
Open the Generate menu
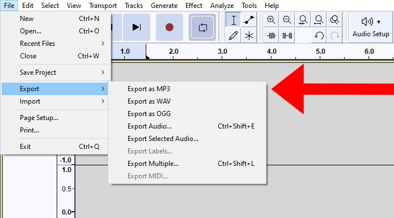pos(164,6)
